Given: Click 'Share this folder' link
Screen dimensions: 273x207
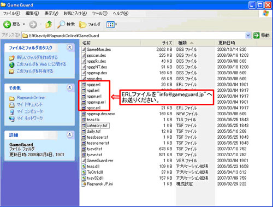Looking at the screenshot, I should point(35,71).
